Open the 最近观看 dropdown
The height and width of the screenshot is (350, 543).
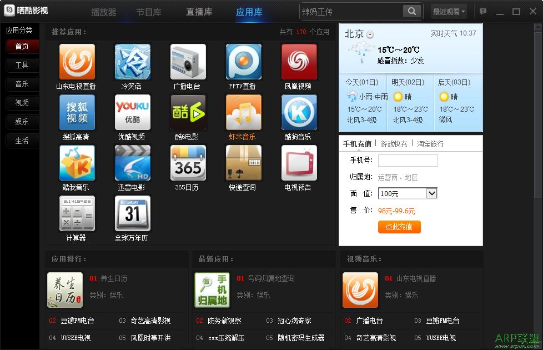tap(449, 12)
